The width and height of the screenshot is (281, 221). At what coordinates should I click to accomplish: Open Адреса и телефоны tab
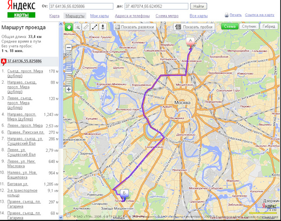coord(132,16)
